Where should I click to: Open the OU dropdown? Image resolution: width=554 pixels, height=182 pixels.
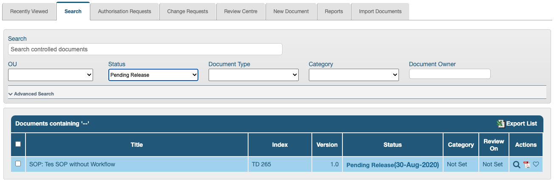coord(51,75)
